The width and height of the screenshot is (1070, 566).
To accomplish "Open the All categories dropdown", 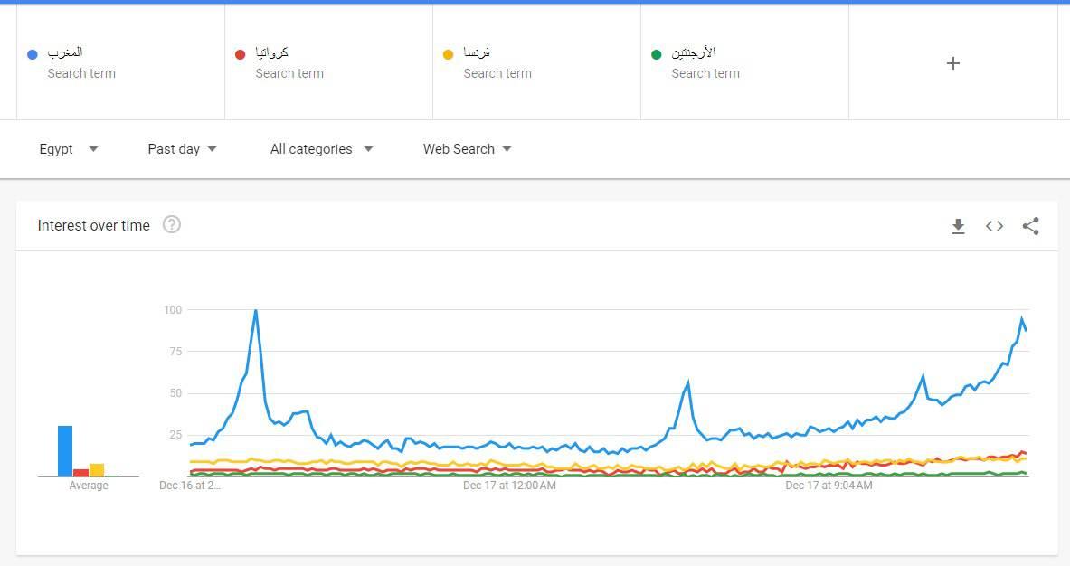I will 321,149.
